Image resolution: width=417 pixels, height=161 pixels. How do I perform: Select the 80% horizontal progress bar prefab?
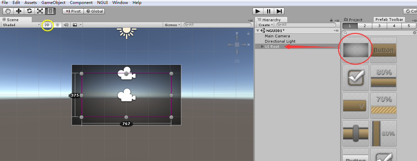pyautogui.click(x=384, y=78)
